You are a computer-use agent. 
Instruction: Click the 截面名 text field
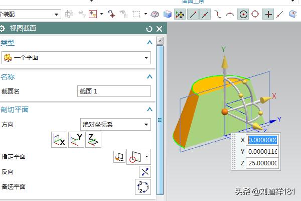tap(114, 91)
